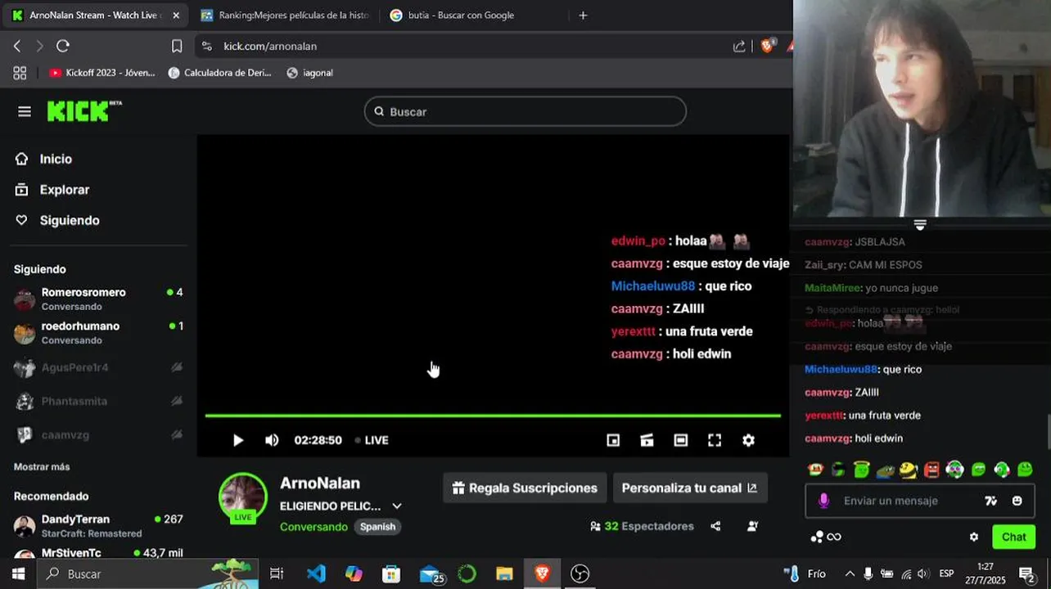The height and width of the screenshot is (589, 1051).
Task: Click the stream progress bar
Action: (x=493, y=416)
